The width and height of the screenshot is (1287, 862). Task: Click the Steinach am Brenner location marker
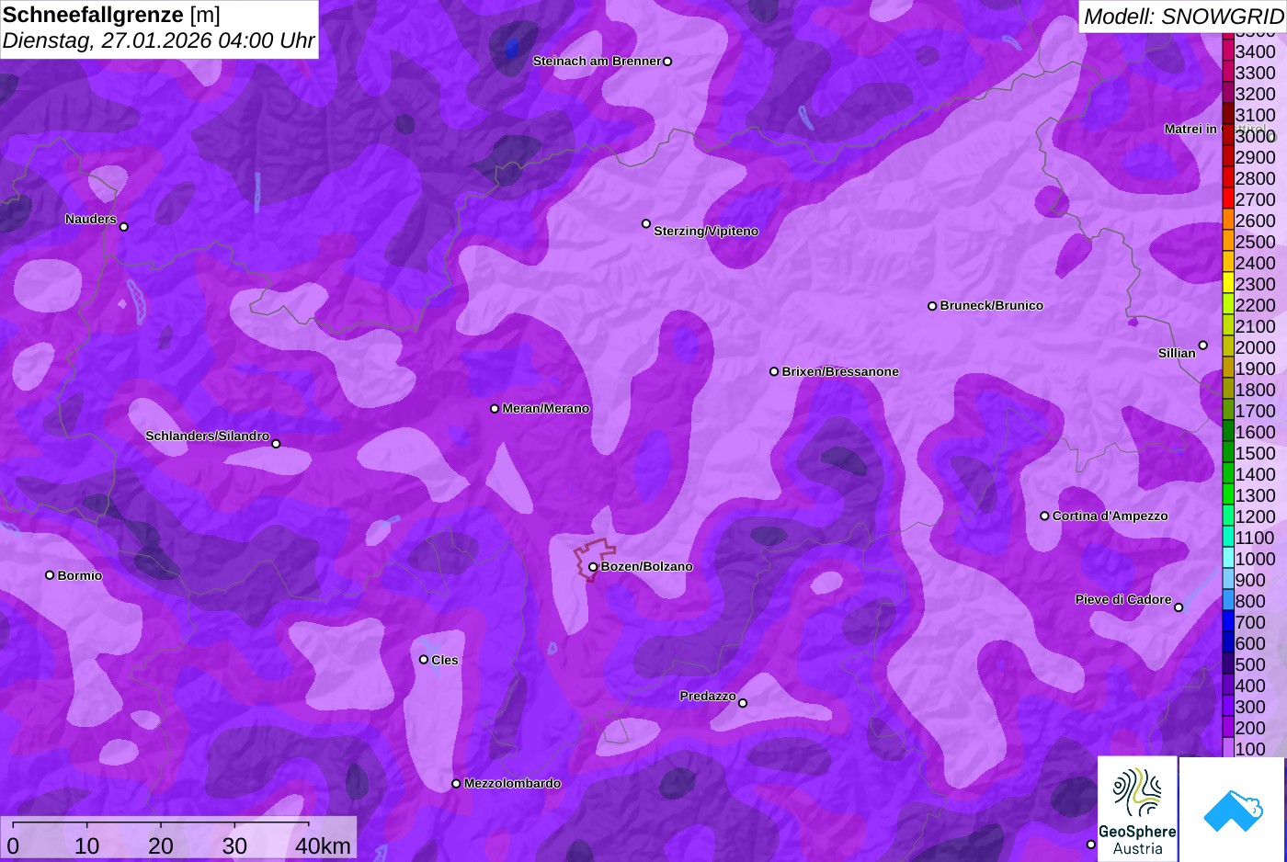[667, 62]
